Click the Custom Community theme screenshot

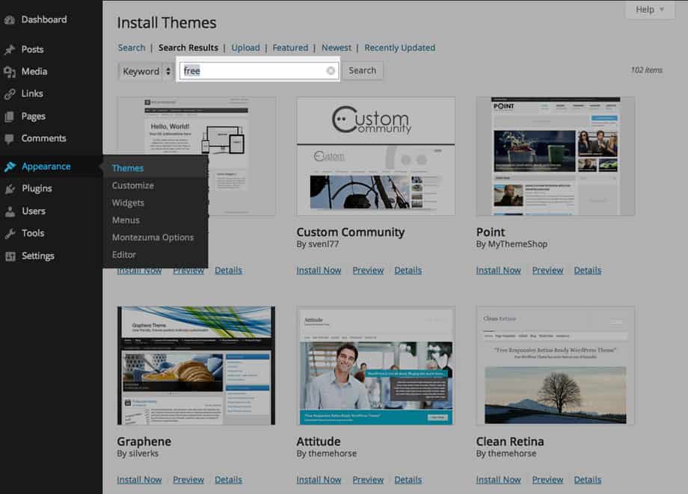[x=376, y=156]
